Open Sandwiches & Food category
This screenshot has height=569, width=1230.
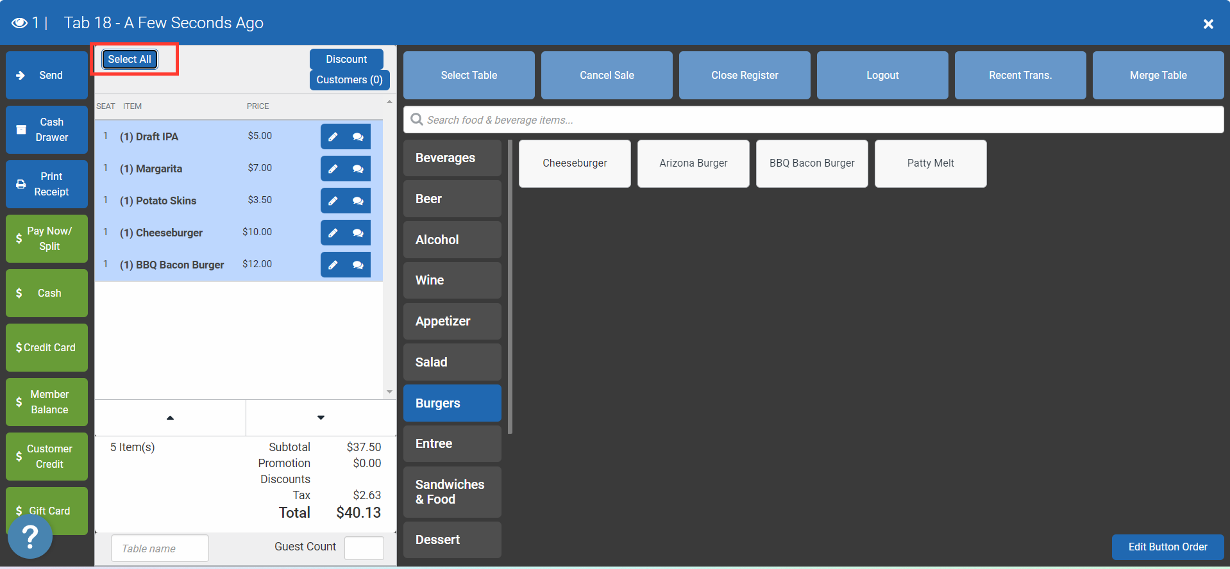452,492
